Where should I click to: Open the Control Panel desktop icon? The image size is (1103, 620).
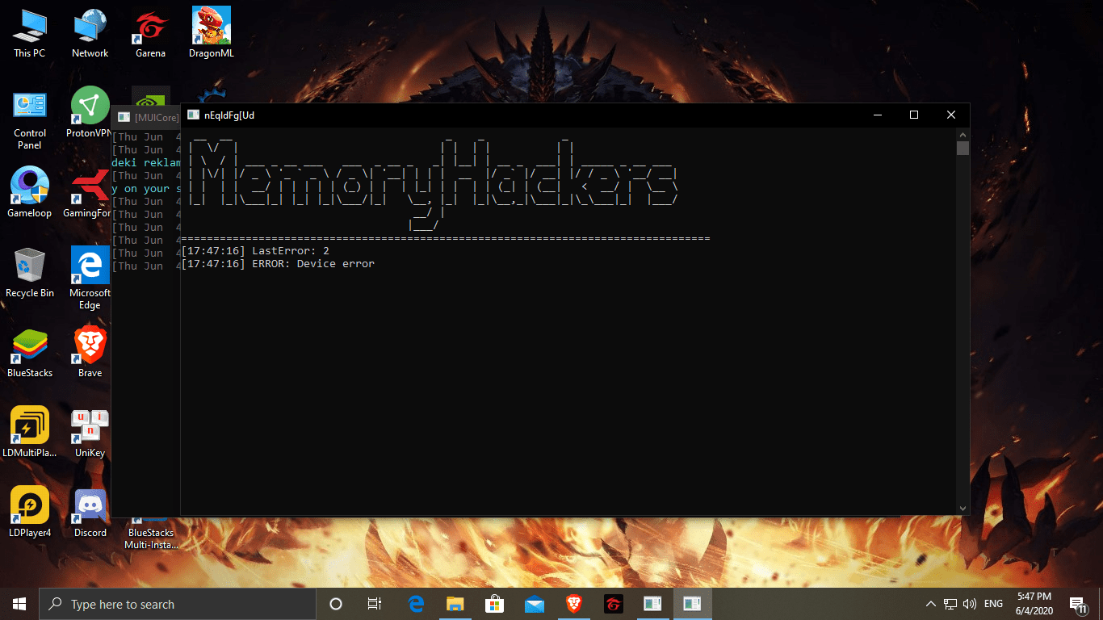pyautogui.click(x=30, y=119)
